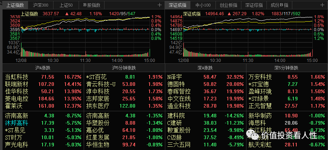
Task: Click the 1883/117/592 advance-decline count
Action: click(286, 14)
